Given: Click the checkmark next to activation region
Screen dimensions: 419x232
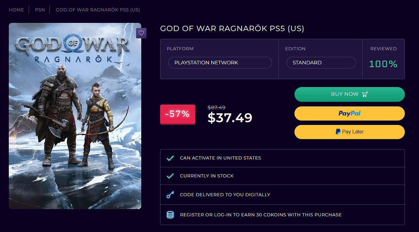Looking at the screenshot, I should click(170, 158).
